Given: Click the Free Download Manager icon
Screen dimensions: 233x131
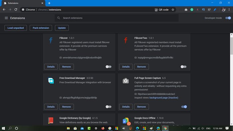Looking at the screenshot, I should click(x=51, y=81).
